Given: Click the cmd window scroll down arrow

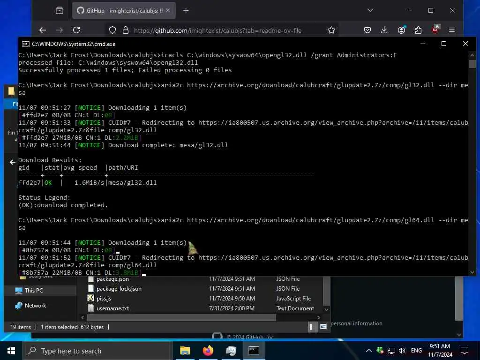Looking at the screenshot, I should pyautogui.click(x=472, y=272).
